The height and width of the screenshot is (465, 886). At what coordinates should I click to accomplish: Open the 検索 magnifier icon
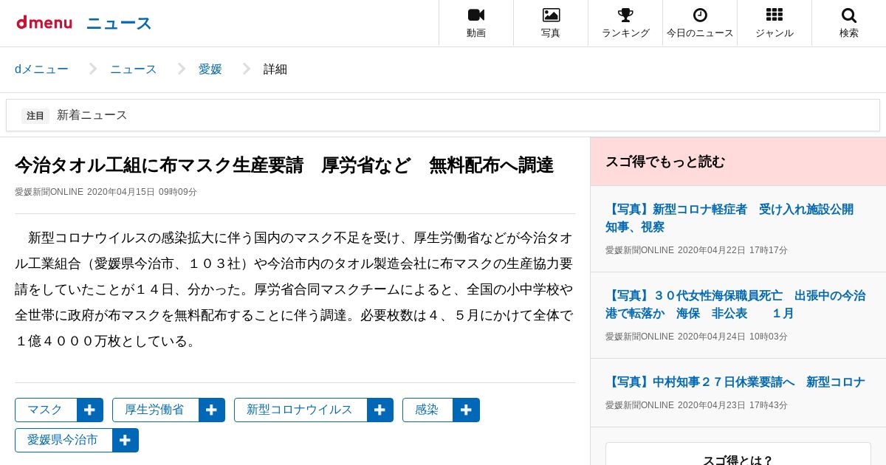pos(849,15)
